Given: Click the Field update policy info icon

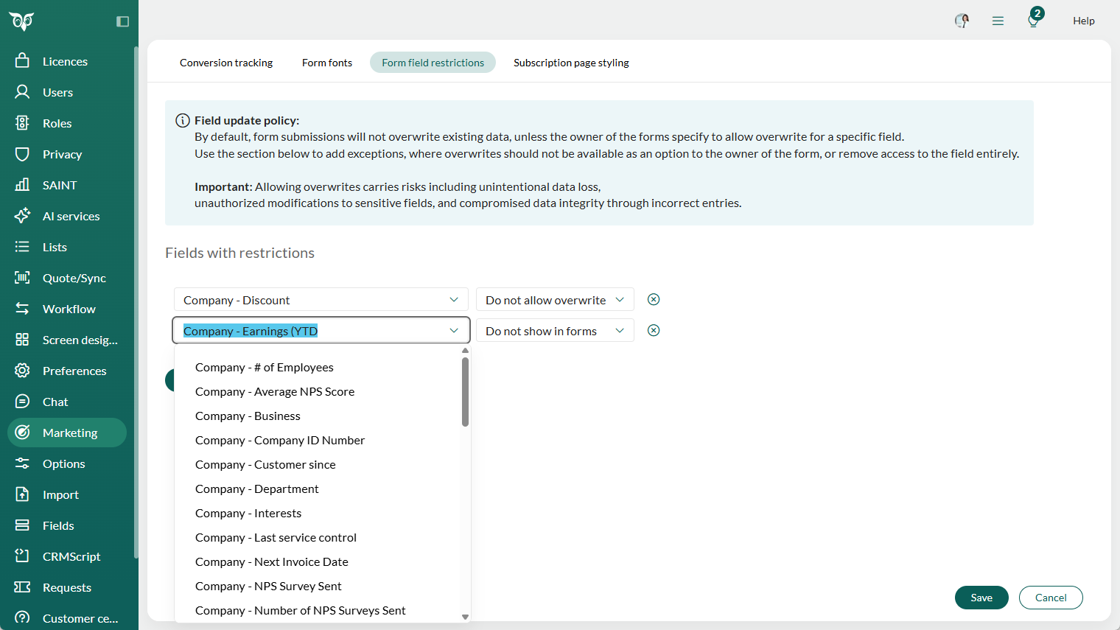Looking at the screenshot, I should pyautogui.click(x=182, y=120).
